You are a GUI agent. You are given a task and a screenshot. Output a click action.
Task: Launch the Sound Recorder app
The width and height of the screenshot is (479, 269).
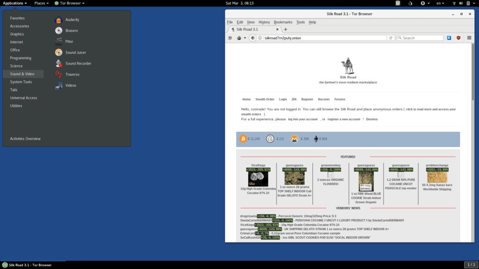[78, 64]
